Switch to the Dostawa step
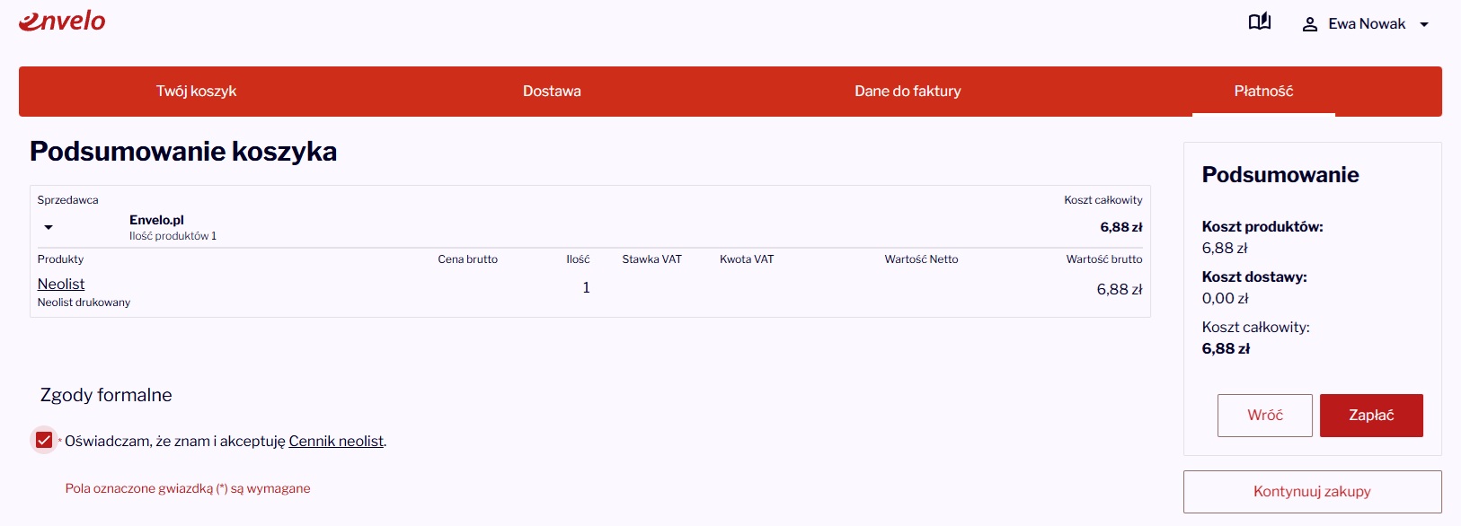The width and height of the screenshot is (1461, 526). coord(552,91)
